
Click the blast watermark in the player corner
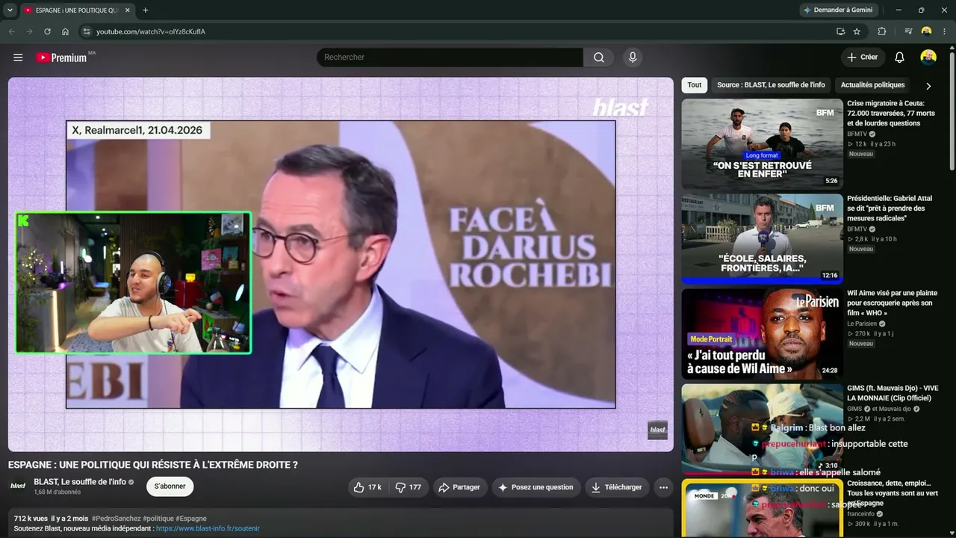click(657, 430)
